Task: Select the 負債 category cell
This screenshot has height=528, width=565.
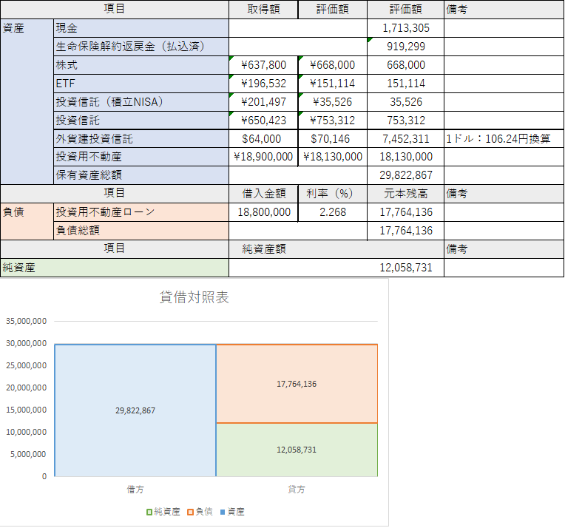Action: tap(27, 221)
